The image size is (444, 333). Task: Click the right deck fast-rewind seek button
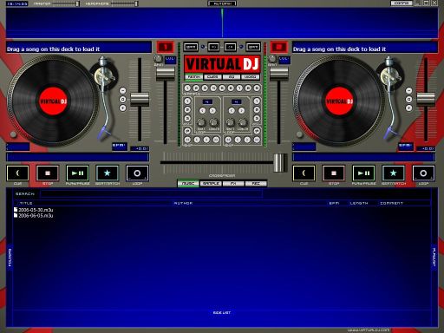click(228, 140)
